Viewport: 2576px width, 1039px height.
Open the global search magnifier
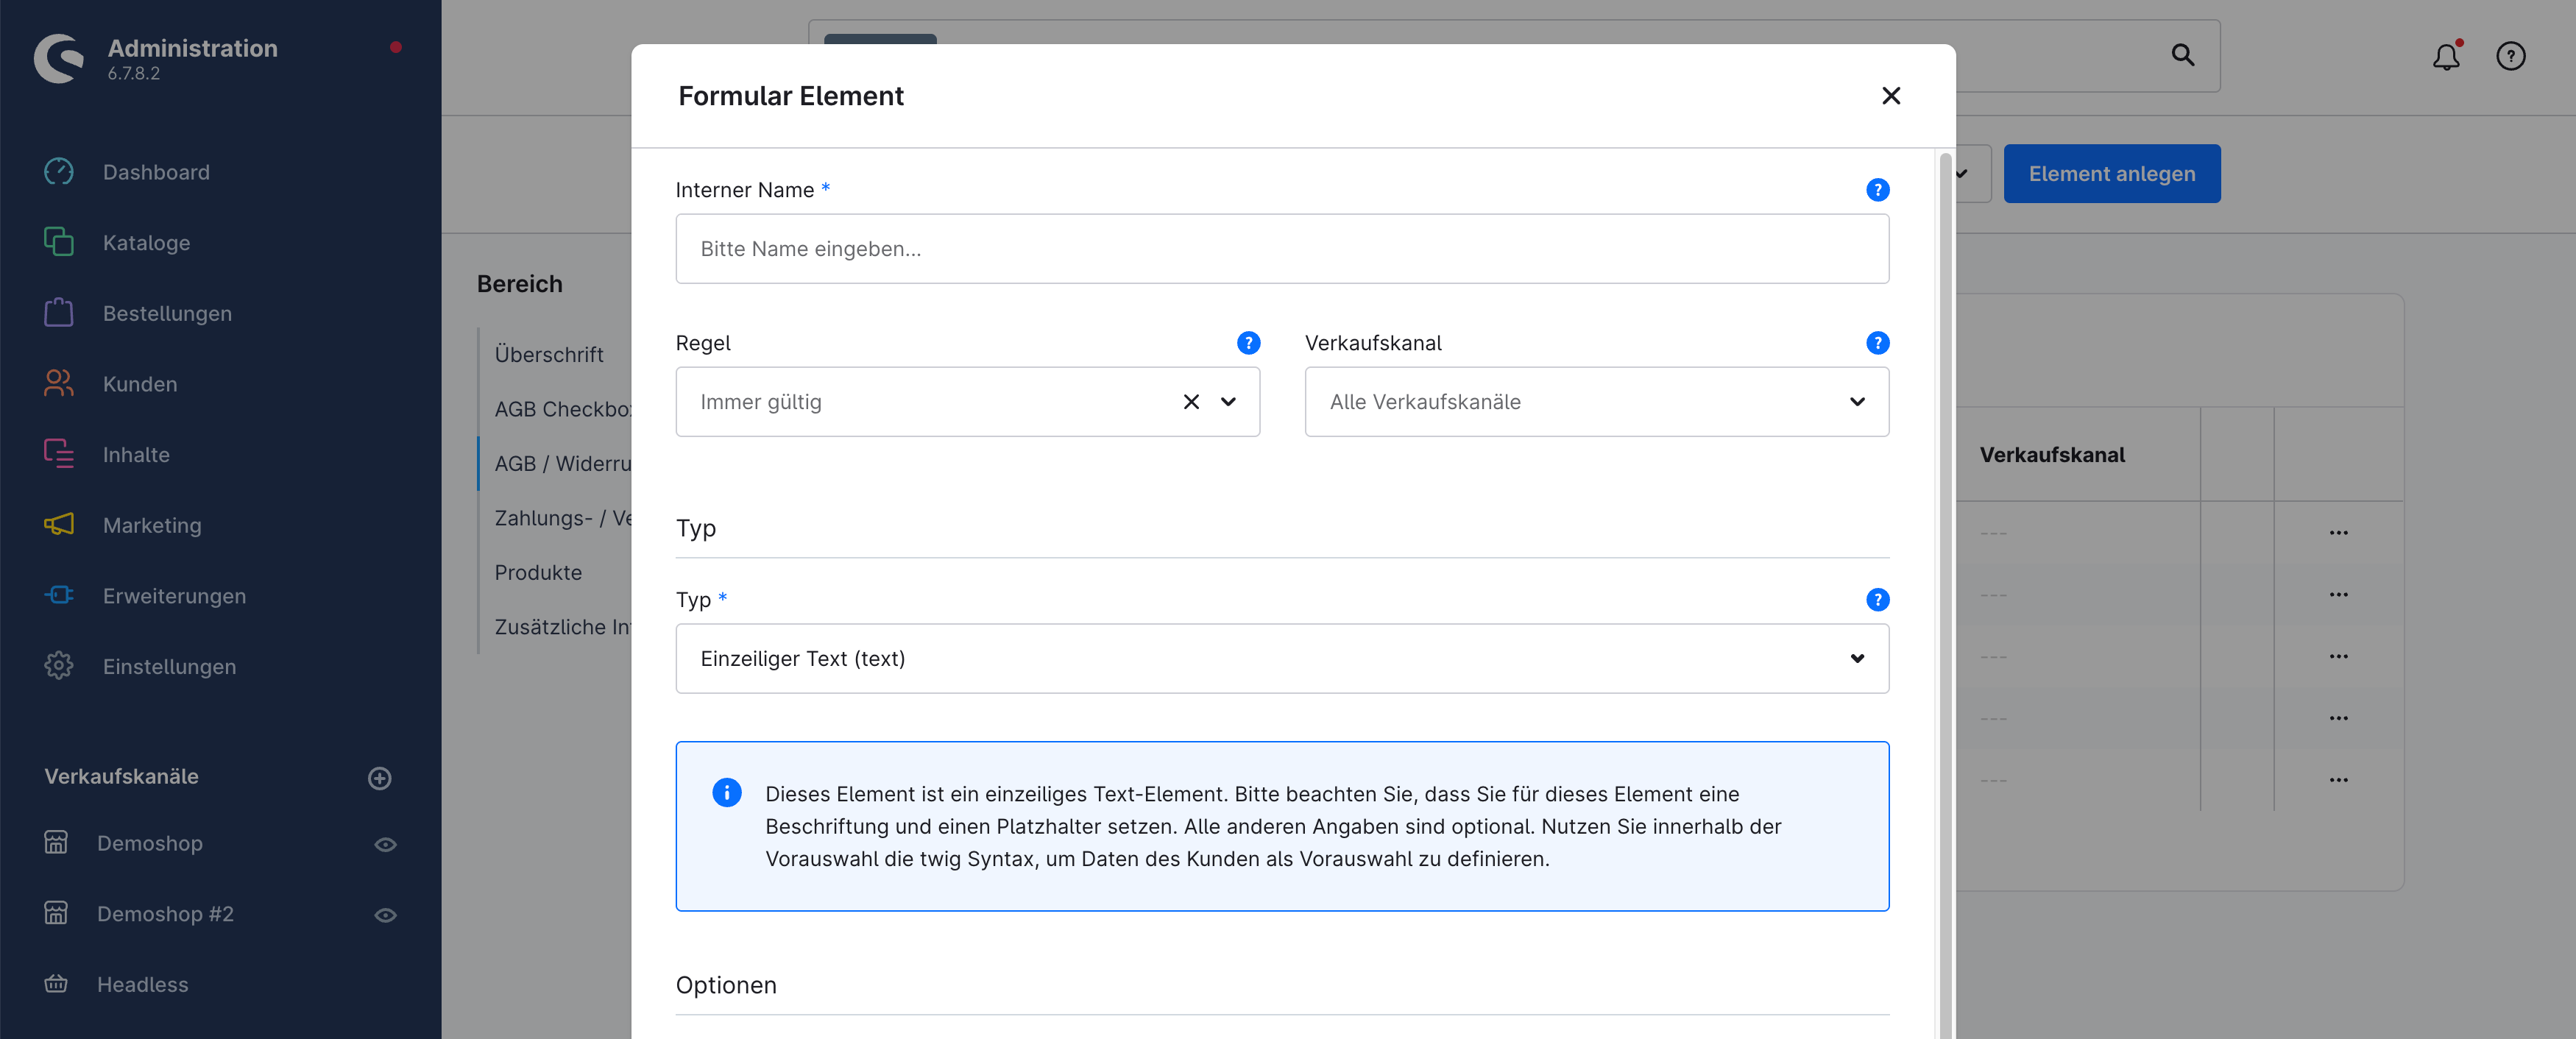tap(2183, 56)
